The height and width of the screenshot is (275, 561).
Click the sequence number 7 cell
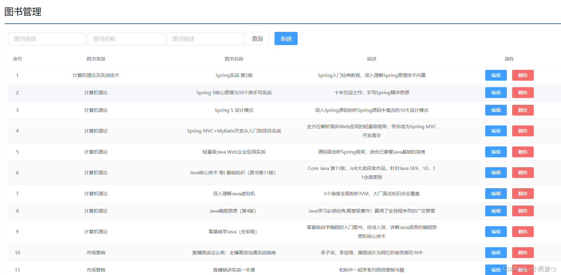(17, 194)
